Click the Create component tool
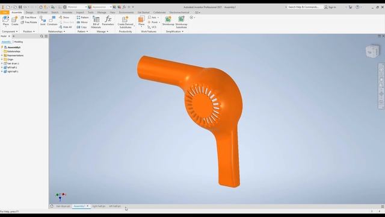Image resolution: width=385 pixels, height=217 pixels. (14, 21)
